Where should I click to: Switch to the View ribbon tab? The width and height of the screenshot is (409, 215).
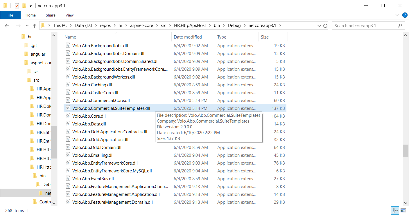coord(69,15)
